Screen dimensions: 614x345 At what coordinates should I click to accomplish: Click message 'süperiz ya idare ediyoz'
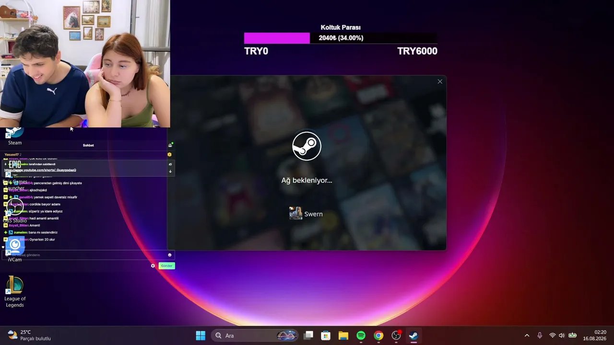[46, 211]
